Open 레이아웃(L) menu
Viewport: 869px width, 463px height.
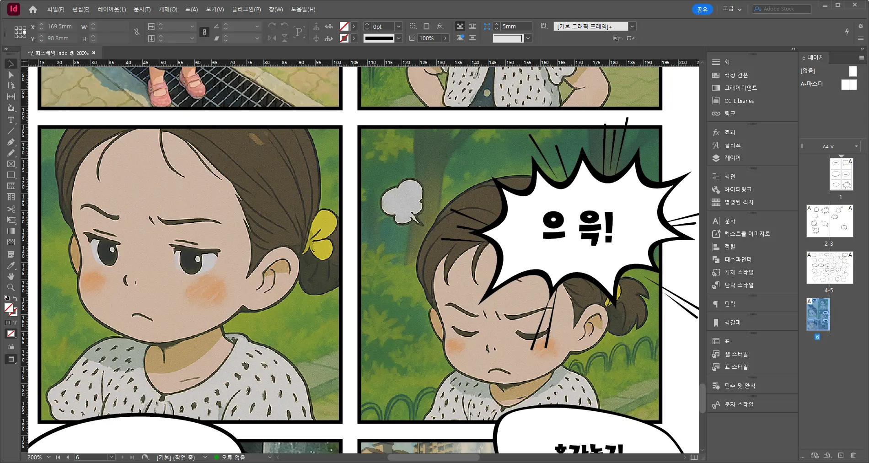[112, 9]
